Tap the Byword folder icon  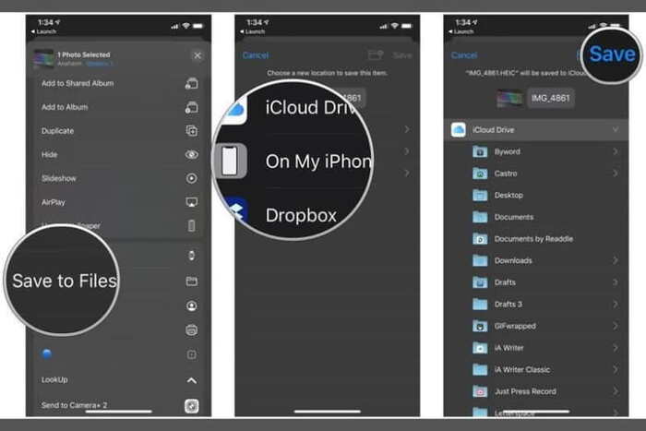[x=480, y=151]
